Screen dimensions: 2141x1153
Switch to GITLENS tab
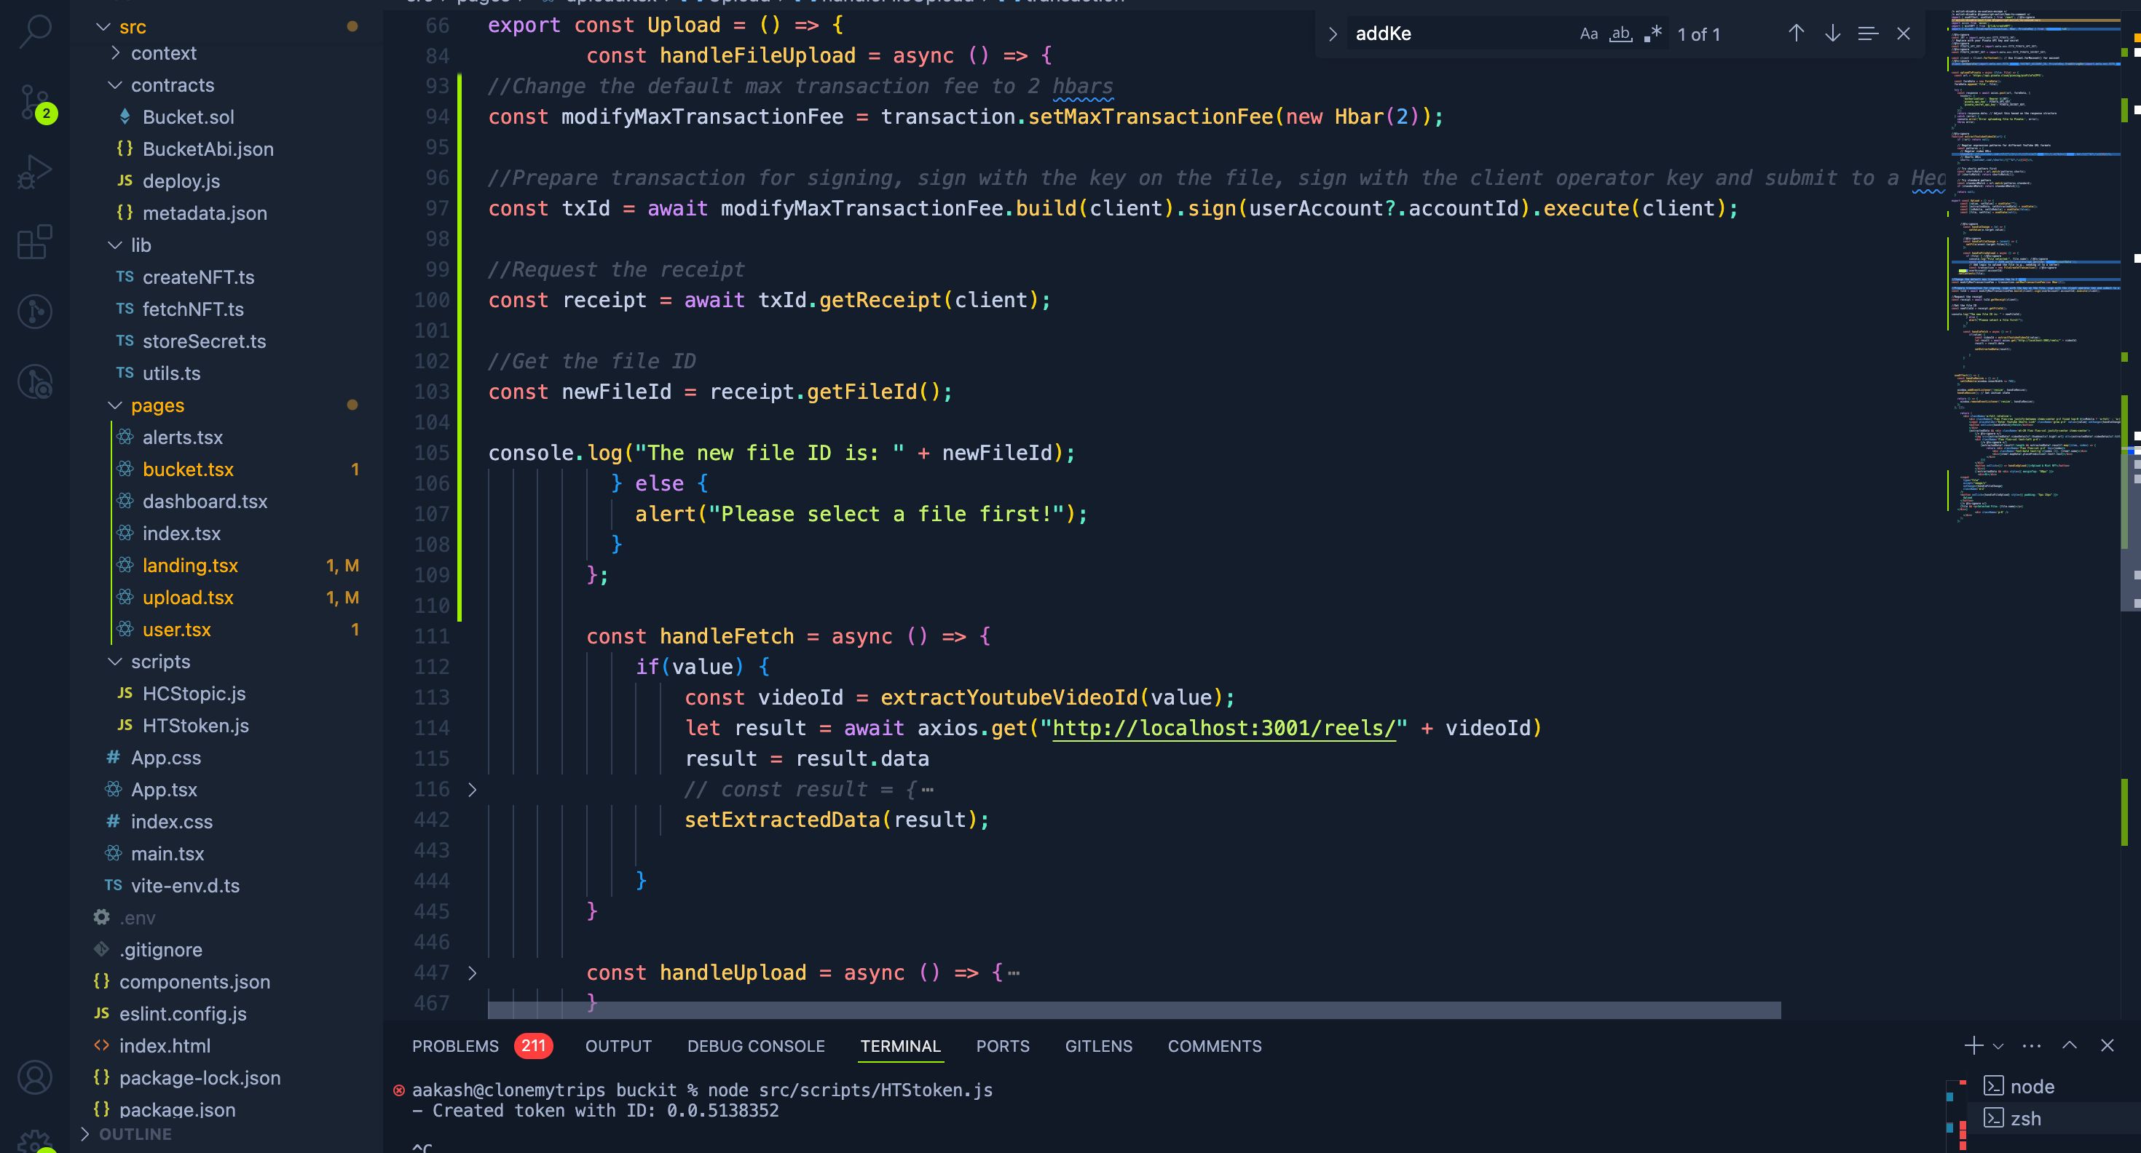(x=1099, y=1046)
